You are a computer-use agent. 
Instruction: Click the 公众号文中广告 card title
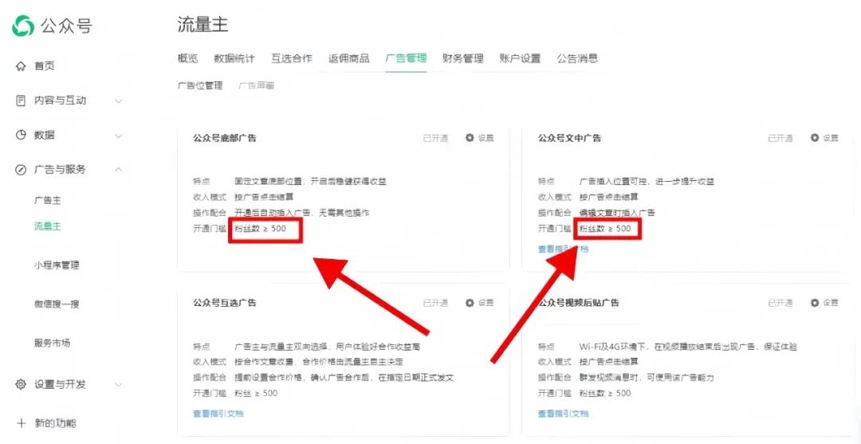pyautogui.click(x=569, y=138)
